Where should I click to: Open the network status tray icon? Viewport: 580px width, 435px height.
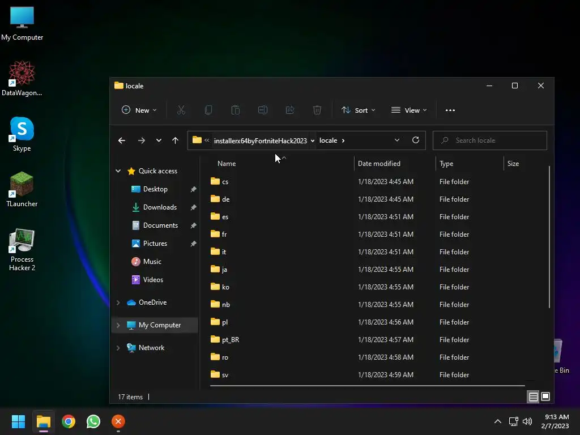click(513, 421)
